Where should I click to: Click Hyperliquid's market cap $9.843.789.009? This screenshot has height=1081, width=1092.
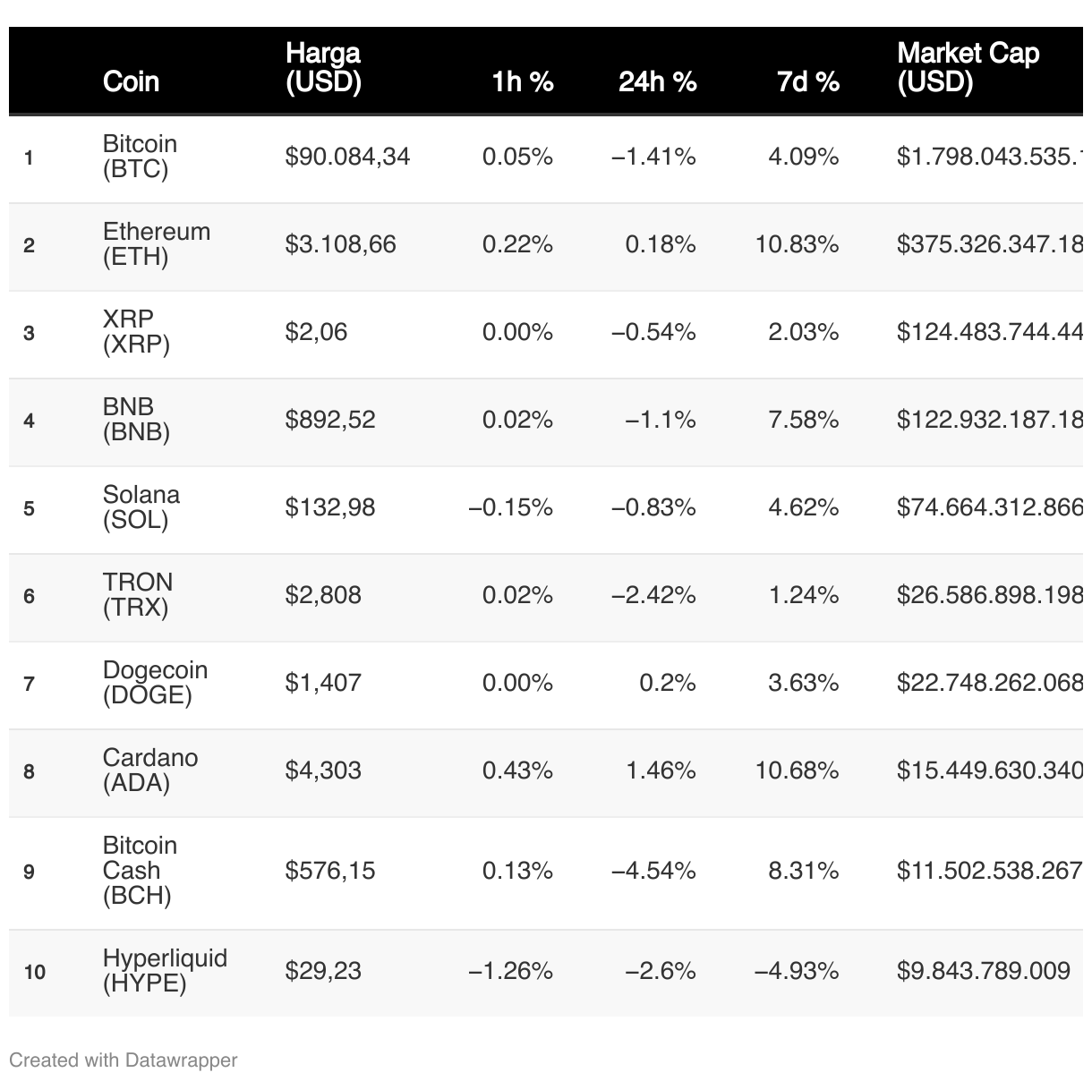pos(983,971)
